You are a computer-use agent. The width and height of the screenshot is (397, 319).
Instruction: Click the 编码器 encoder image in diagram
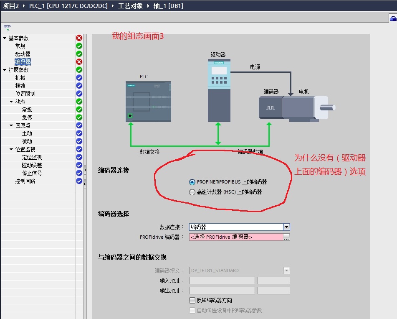[270, 108]
